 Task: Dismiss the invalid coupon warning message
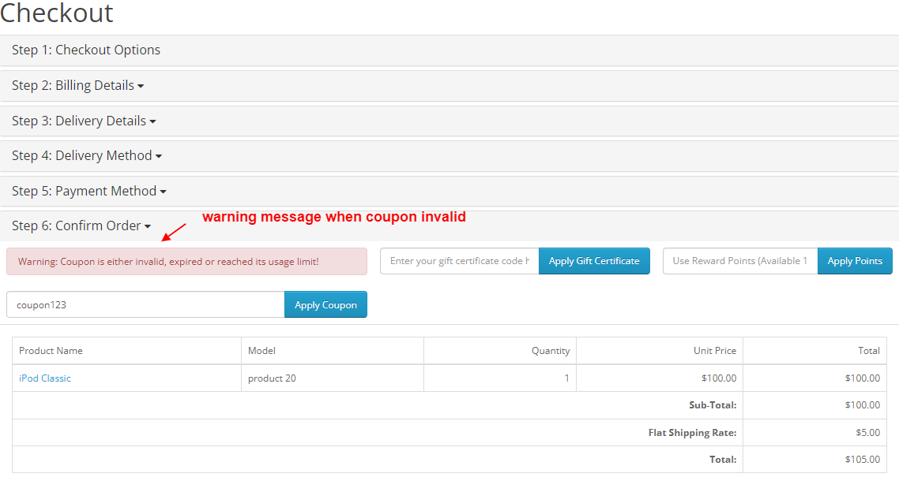(186, 260)
